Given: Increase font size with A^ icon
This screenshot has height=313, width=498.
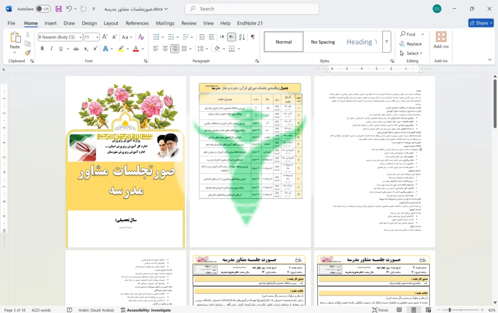Looking at the screenshot, I should [105, 37].
